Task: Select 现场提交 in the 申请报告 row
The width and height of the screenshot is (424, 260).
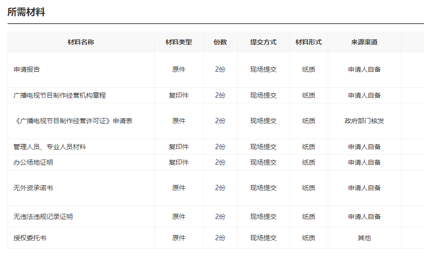Action: [263, 69]
